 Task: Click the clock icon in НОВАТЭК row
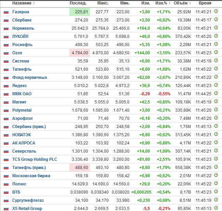[216, 134]
